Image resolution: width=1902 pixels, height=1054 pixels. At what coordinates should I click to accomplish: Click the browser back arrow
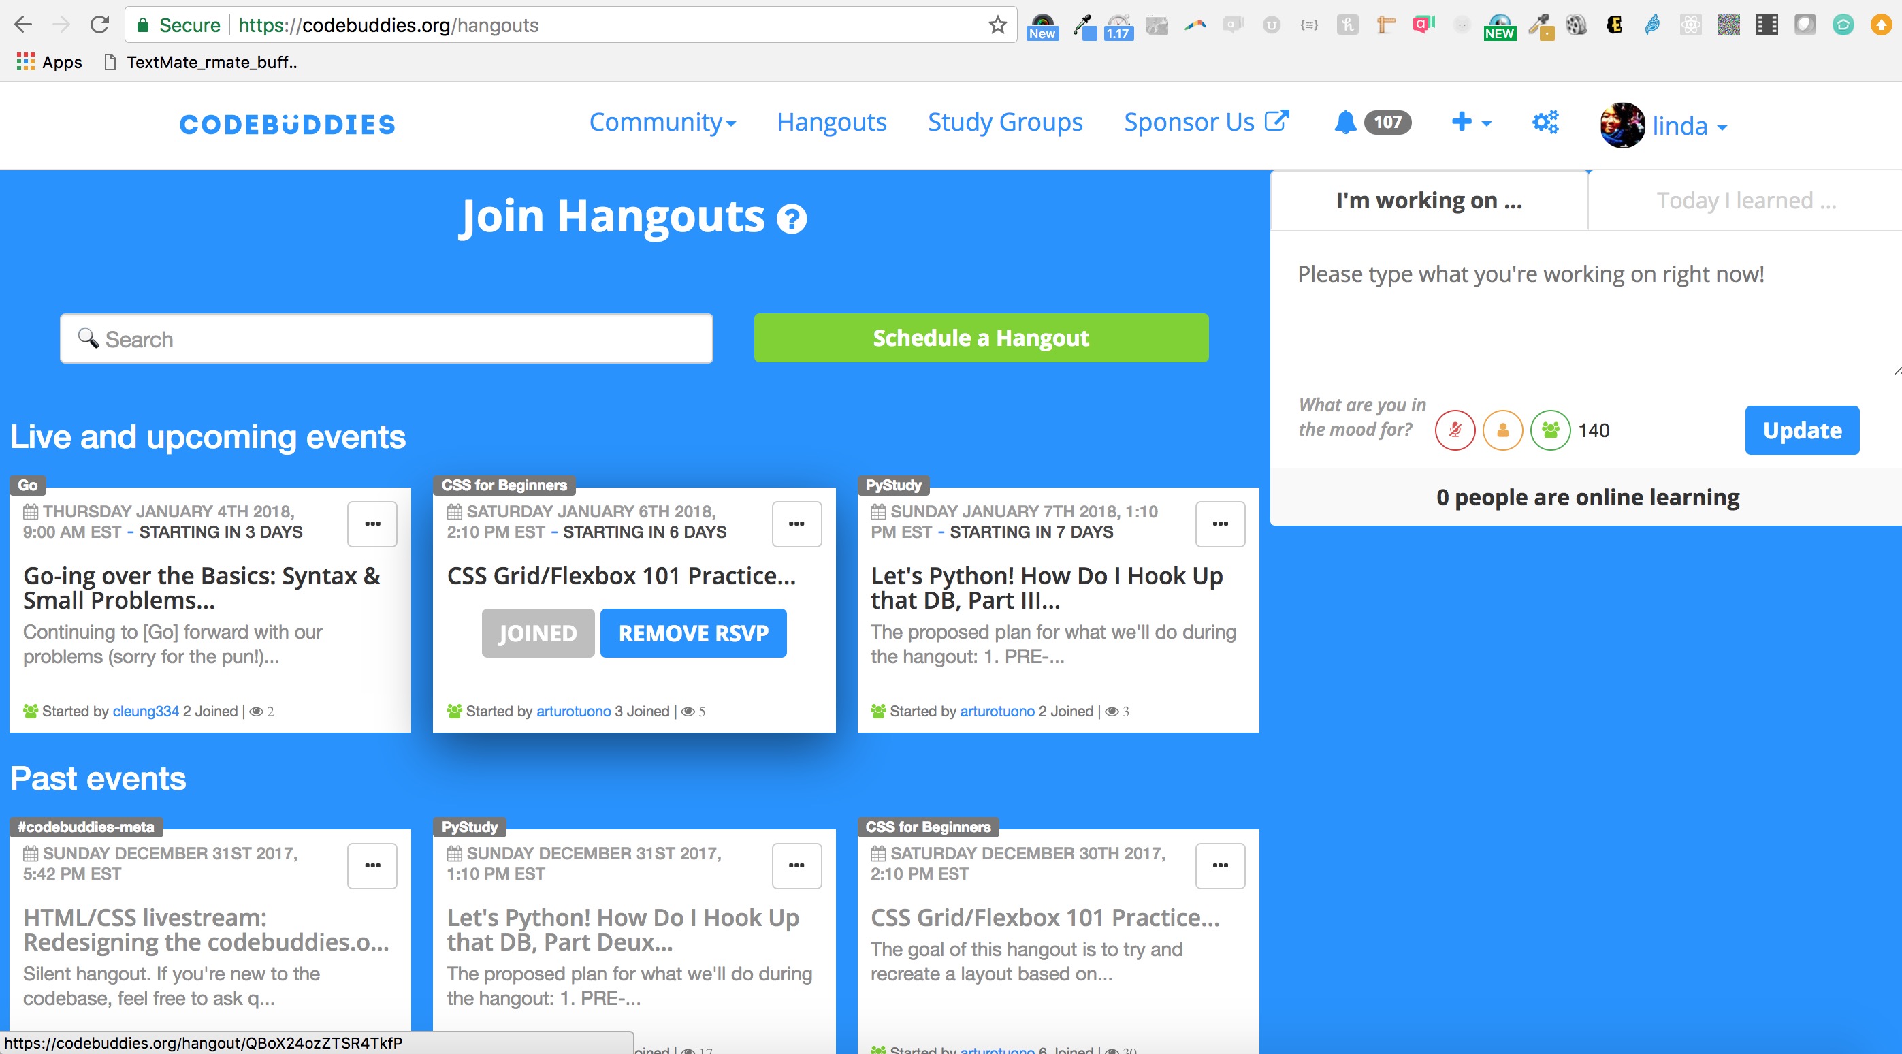[x=24, y=25]
